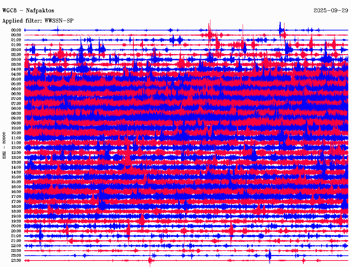Image resolution: width=351 pixels, height=267 pixels.
Task: Click the 'EHZ - 30000' axis label
Action: point(4,145)
